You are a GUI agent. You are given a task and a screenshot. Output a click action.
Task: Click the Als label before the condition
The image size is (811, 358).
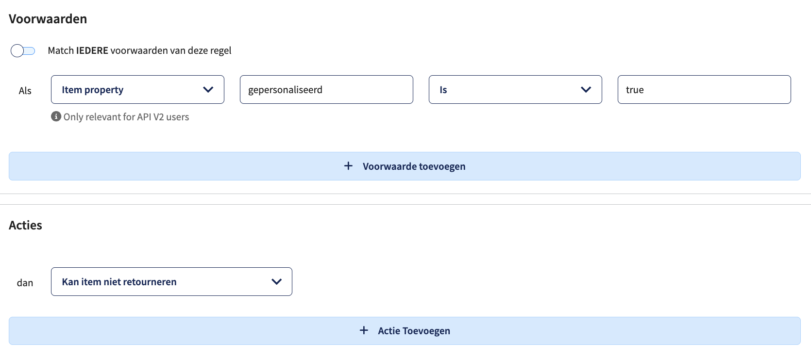click(x=25, y=91)
